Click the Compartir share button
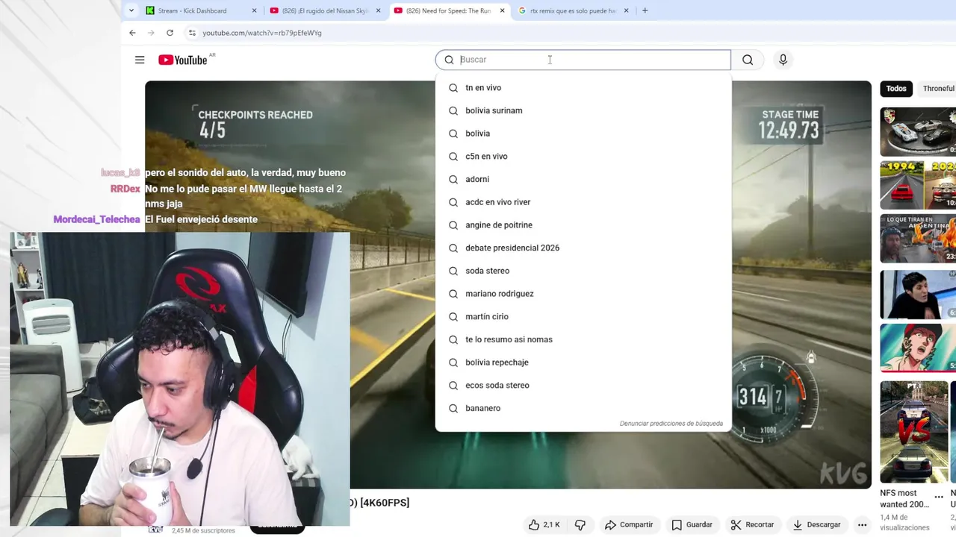Image resolution: width=956 pixels, height=537 pixels. point(629,524)
